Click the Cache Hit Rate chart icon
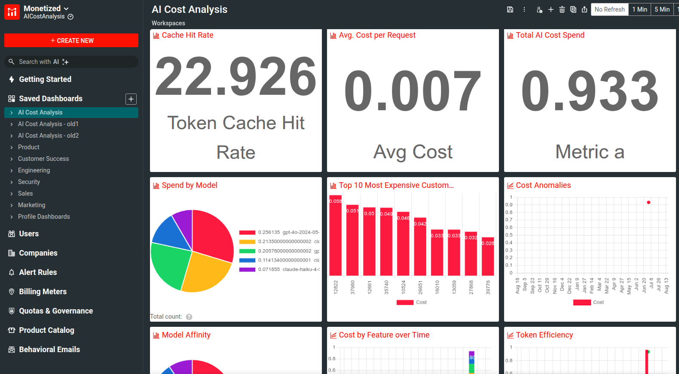Image resolution: width=679 pixels, height=374 pixels. 156,36
